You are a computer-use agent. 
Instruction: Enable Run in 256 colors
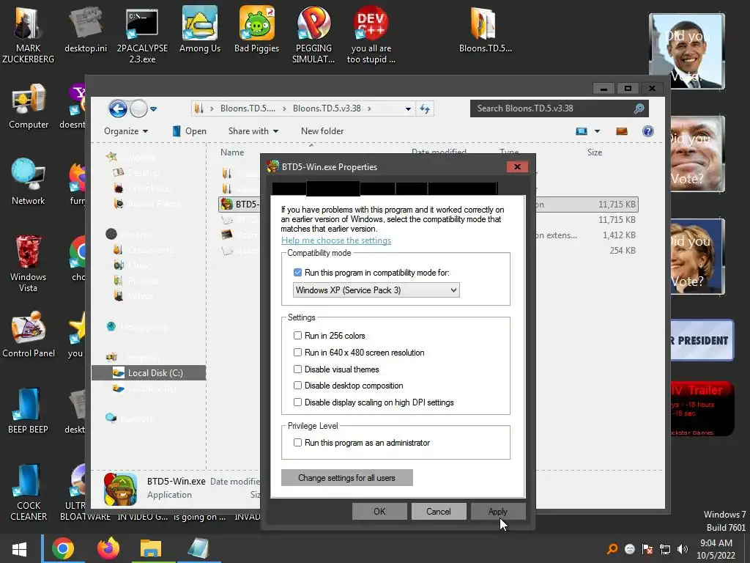pos(297,336)
